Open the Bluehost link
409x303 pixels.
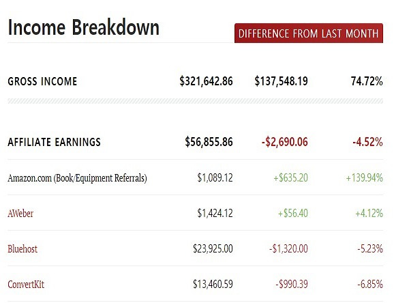point(22,248)
